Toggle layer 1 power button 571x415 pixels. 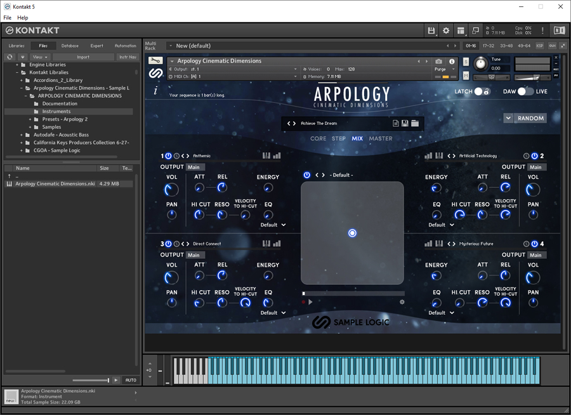(168, 156)
